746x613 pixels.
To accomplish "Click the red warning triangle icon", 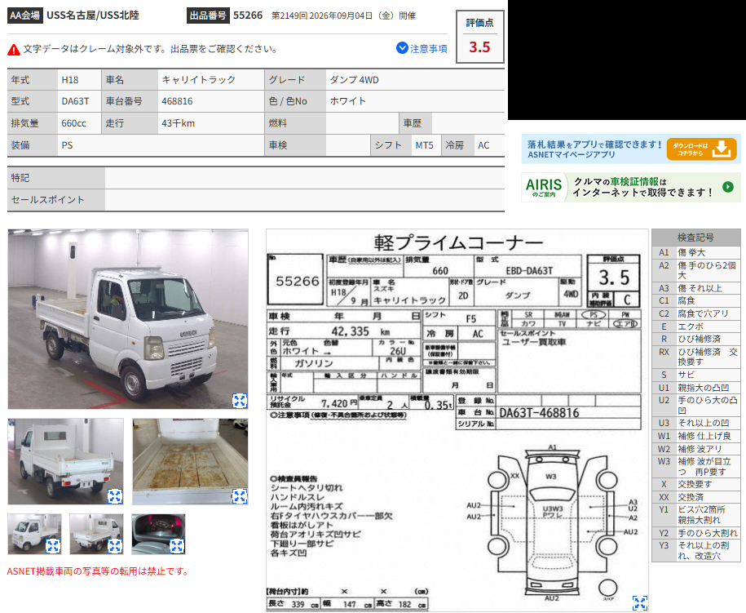I will click(14, 50).
